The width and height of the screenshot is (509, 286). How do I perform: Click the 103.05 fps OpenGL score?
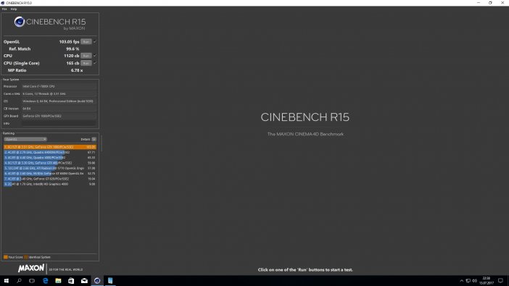point(69,41)
